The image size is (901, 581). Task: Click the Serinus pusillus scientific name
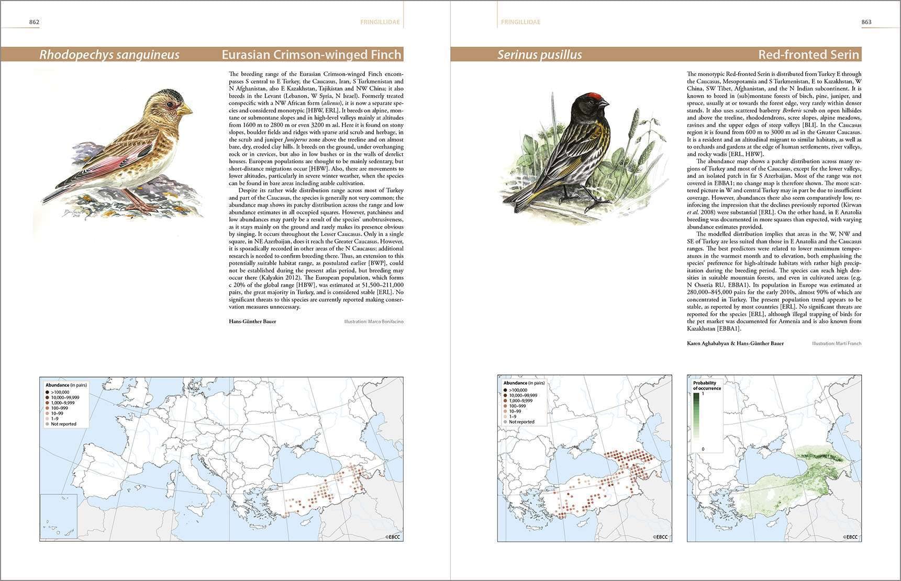540,54
